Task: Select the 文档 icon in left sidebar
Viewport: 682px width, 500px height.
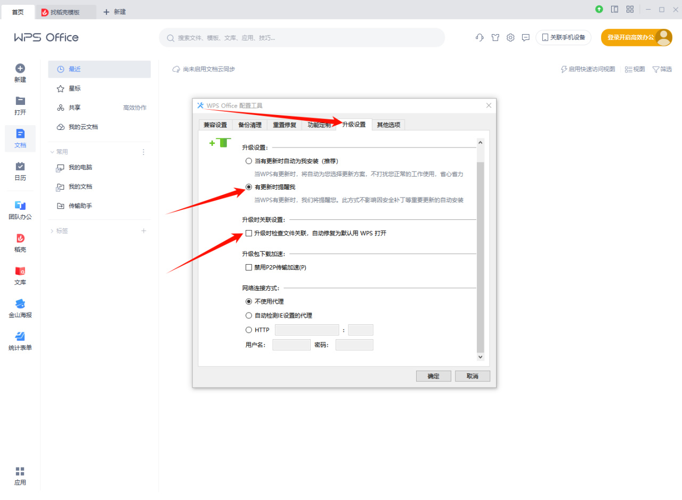Action: tap(20, 134)
